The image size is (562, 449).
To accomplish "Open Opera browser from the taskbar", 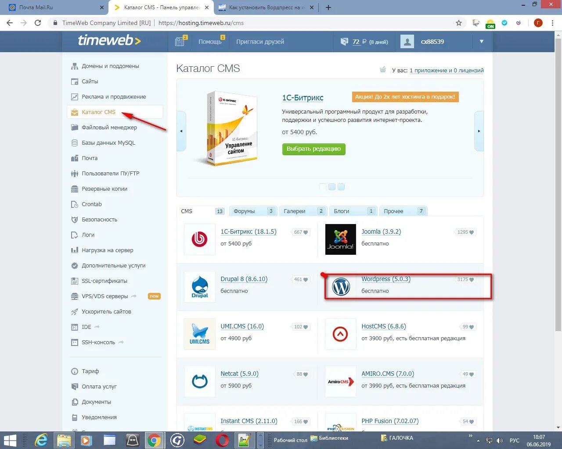I will [222, 440].
